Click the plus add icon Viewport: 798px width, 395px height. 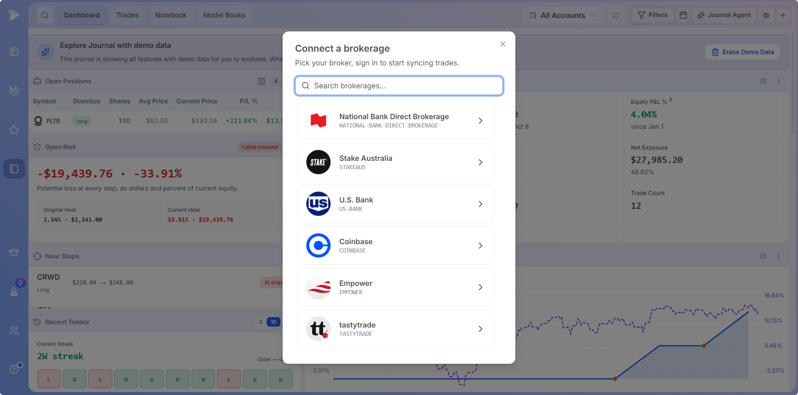pos(783,15)
